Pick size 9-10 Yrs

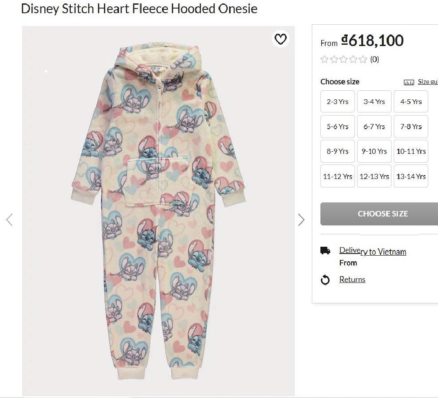[x=374, y=151]
